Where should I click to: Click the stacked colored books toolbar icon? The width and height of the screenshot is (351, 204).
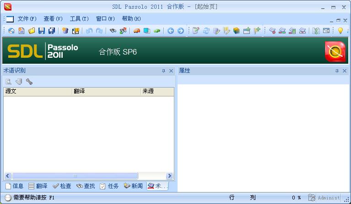tap(237, 31)
